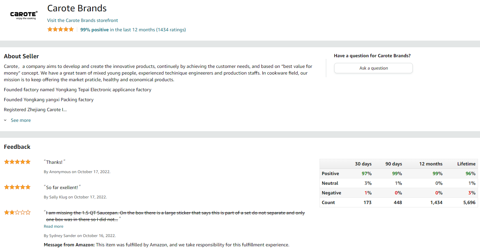Click the Ask a question button
Screen dimensions: 480x250
[373, 68]
